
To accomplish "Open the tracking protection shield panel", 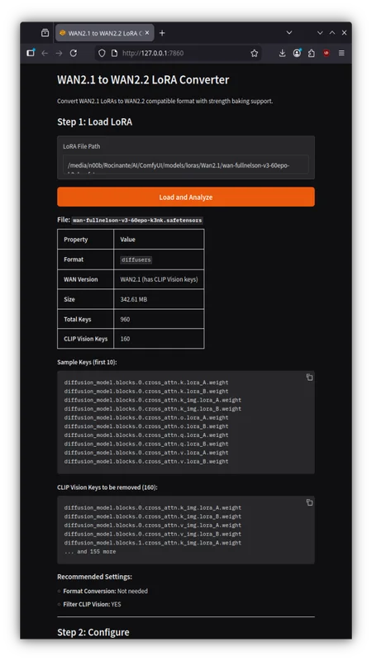I will coord(102,53).
